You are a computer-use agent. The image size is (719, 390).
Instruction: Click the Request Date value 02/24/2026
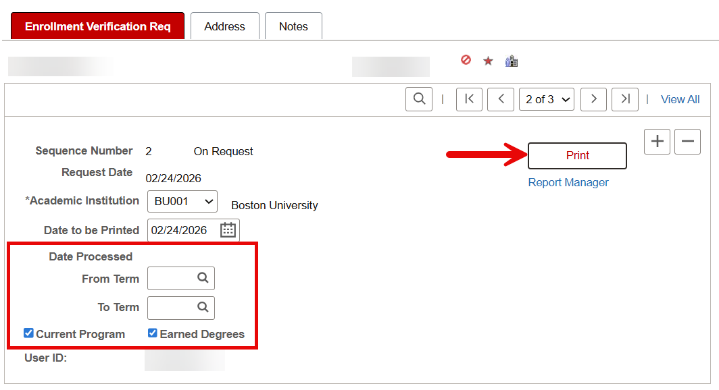tap(173, 178)
